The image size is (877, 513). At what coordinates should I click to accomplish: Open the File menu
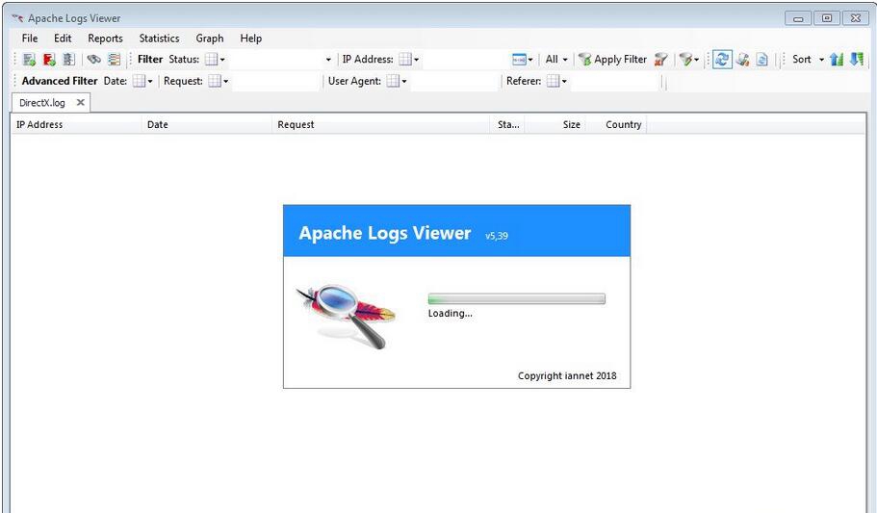tap(30, 38)
